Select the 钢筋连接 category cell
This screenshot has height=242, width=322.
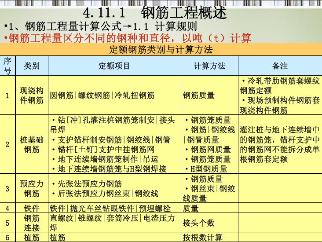(32, 223)
